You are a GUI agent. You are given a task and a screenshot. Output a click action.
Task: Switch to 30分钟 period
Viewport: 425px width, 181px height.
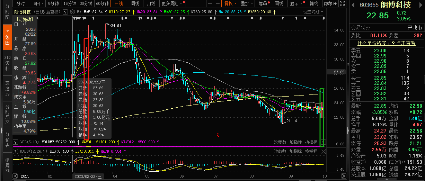86,3
